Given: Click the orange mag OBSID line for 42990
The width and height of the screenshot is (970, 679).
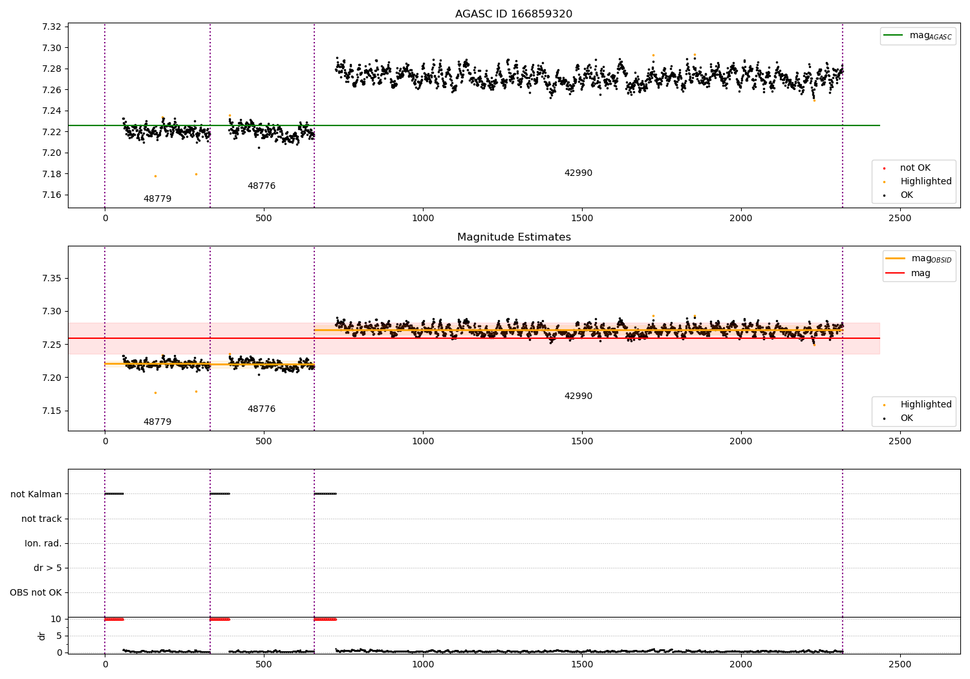Looking at the screenshot, I should coord(578,330).
